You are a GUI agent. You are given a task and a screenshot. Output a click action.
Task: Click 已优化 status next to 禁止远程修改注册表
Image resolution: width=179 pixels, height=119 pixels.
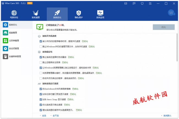pyautogui.click(x=65, y=62)
